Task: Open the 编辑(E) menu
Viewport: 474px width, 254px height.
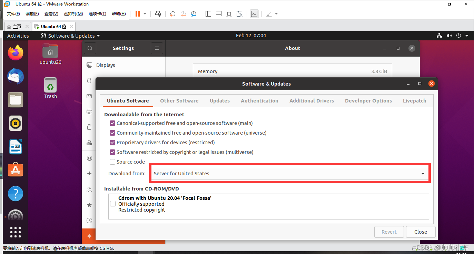Action: 32,14
